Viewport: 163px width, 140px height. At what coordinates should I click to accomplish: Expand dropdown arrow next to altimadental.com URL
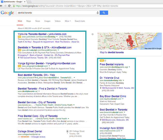point(58,50)
